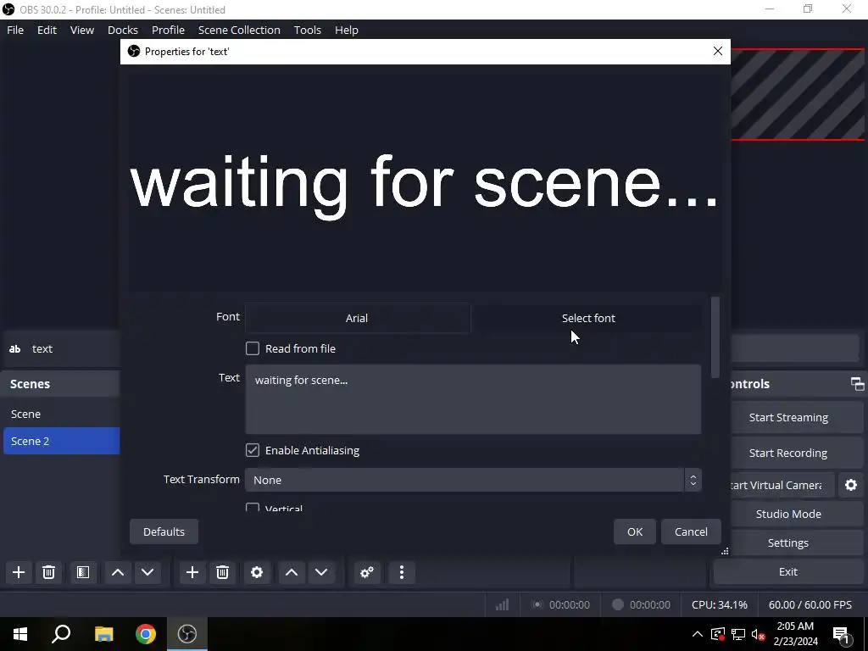This screenshot has width=868, height=651.
Task: Move source up with arrow icon
Action: tap(292, 572)
